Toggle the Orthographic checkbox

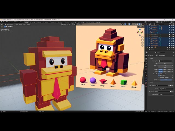(159, 74)
